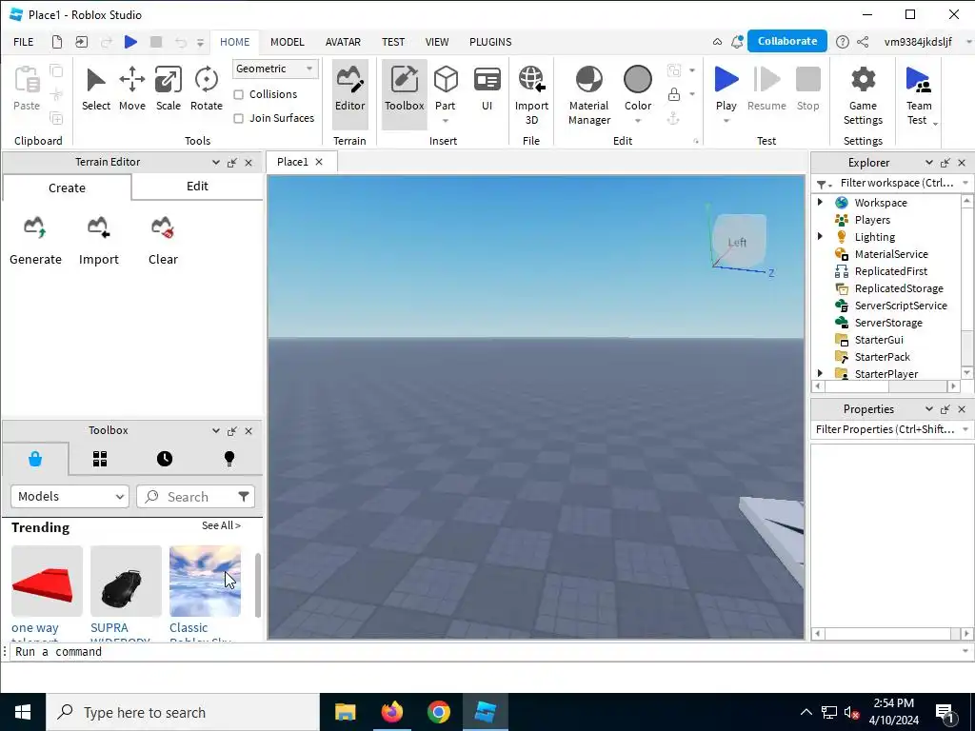Select ServerScriptService in Explorer
The image size is (975, 731).
(901, 306)
